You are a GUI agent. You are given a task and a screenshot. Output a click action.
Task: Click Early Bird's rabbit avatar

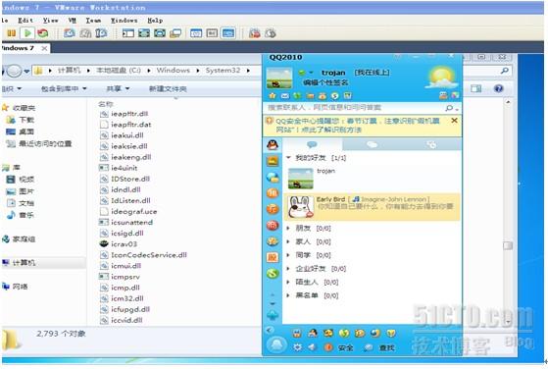coord(301,207)
